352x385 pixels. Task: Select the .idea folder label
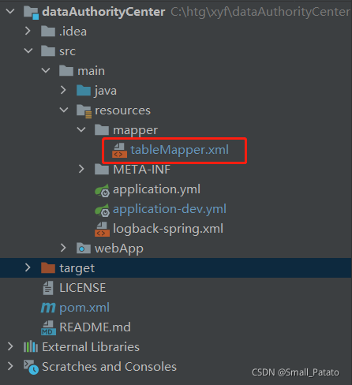coord(73,32)
